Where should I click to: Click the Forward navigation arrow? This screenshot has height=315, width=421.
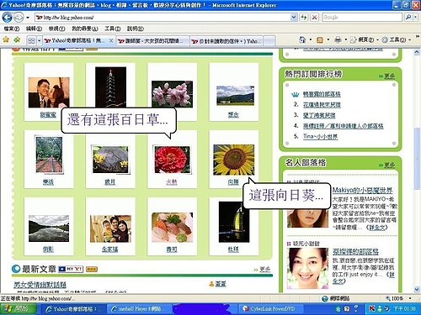pyautogui.click(x=19, y=18)
